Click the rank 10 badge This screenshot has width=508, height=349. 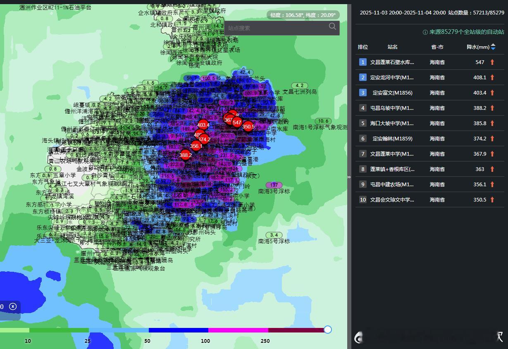(363, 199)
